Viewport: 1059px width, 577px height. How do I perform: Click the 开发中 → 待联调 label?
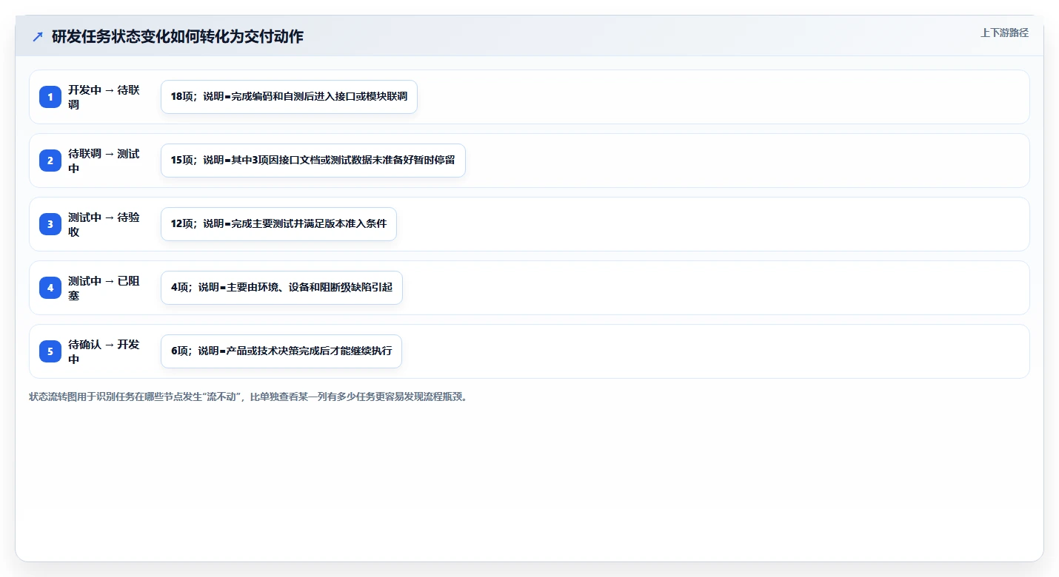[x=104, y=97]
